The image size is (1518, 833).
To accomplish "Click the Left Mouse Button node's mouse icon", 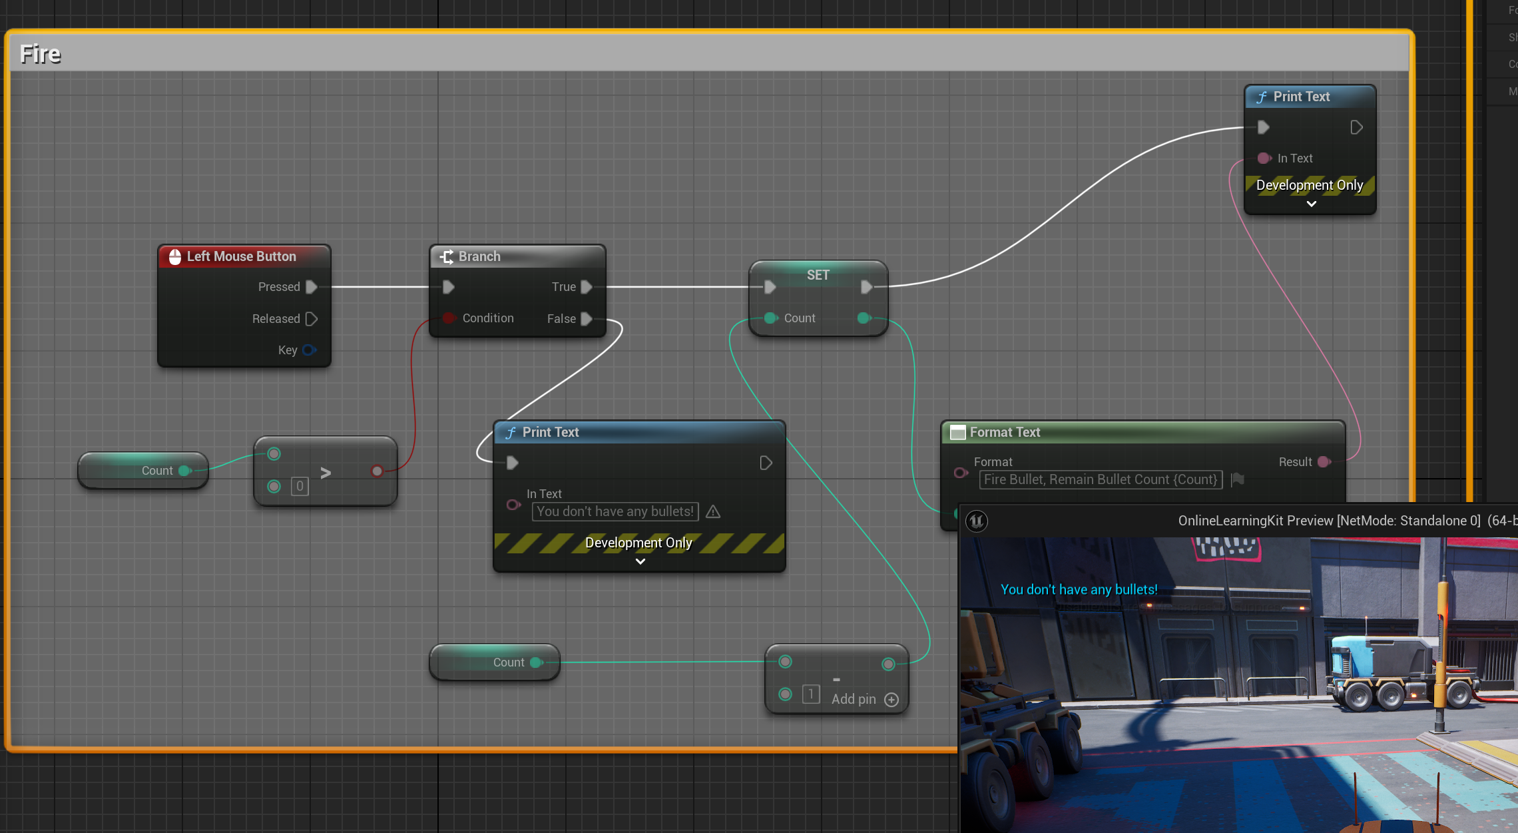I will coord(175,257).
